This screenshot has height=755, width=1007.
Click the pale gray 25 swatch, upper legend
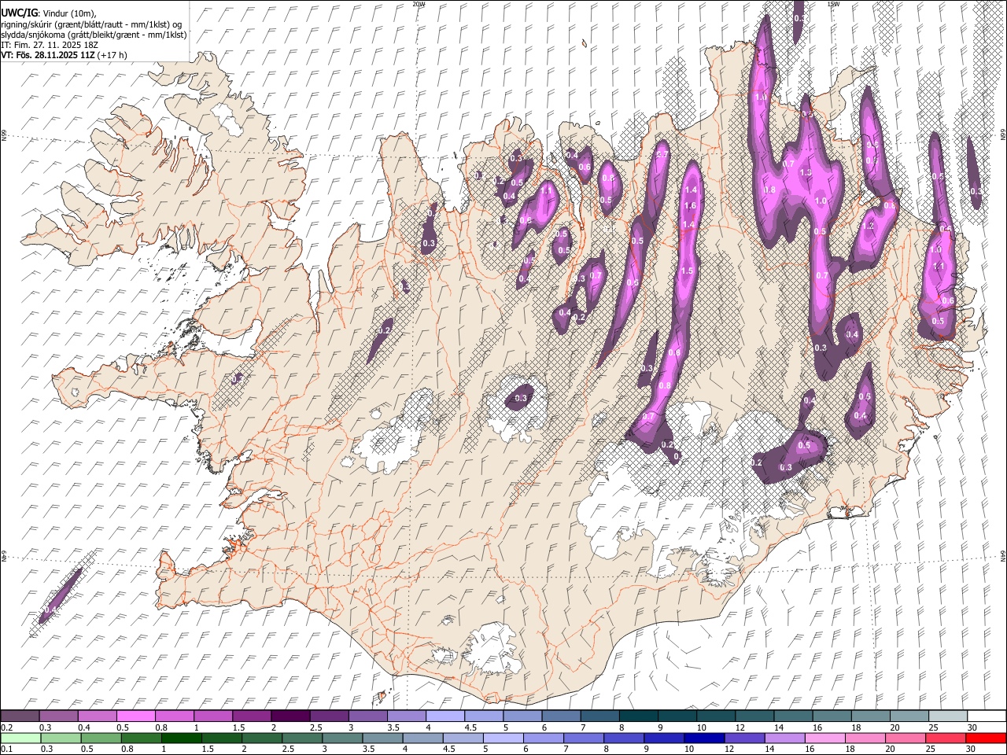946,716
